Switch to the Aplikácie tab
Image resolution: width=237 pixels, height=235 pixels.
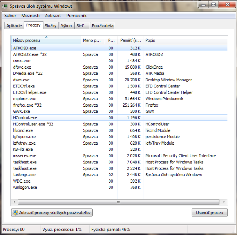click(14, 26)
